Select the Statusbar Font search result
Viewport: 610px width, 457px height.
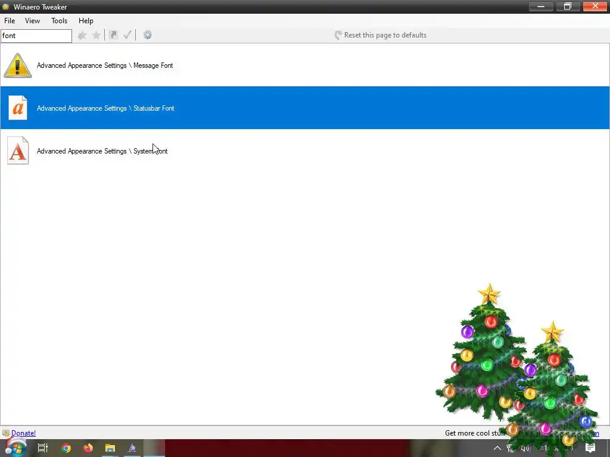[x=305, y=108]
